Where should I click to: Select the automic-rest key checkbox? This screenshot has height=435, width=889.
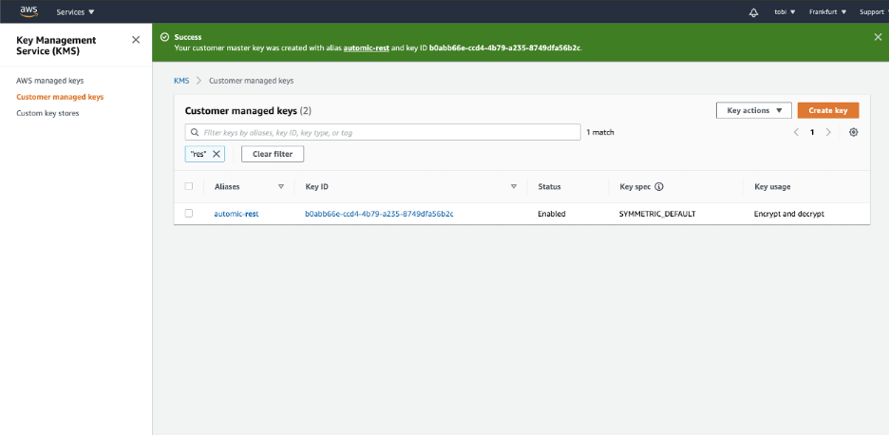189,214
